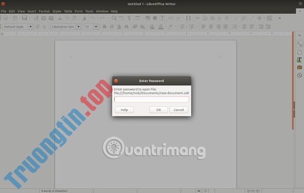Open the File menu
Screen dimensions: 304x193
click(x=3, y=11)
